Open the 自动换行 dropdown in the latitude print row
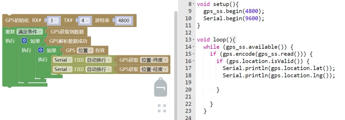Image resolution: width=345 pixels, height=120 pixels. (x=98, y=60)
